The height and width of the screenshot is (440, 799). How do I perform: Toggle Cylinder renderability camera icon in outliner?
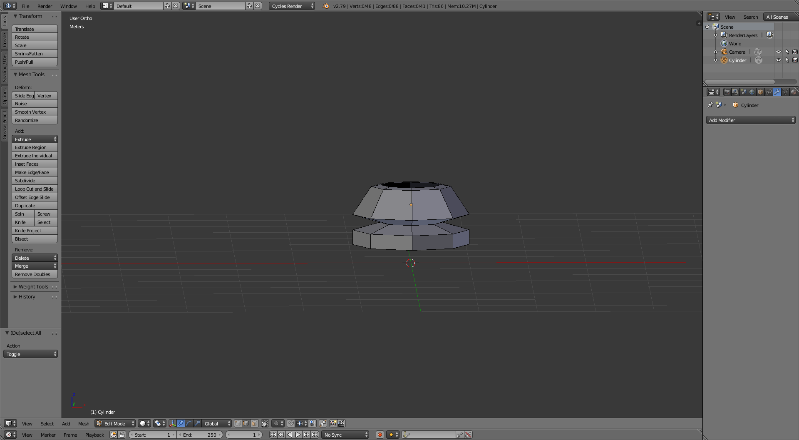coord(795,60)
